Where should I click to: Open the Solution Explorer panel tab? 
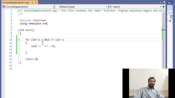point(170,2)
